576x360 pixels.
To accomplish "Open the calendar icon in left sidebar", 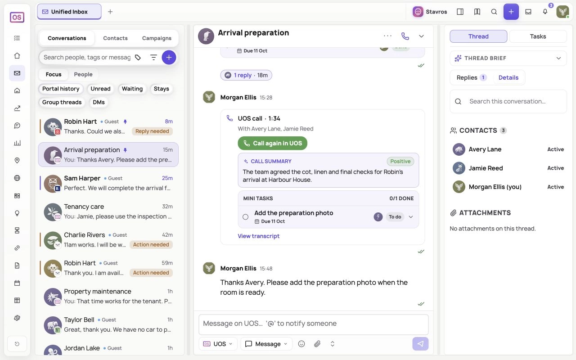I will coord(17,283).
